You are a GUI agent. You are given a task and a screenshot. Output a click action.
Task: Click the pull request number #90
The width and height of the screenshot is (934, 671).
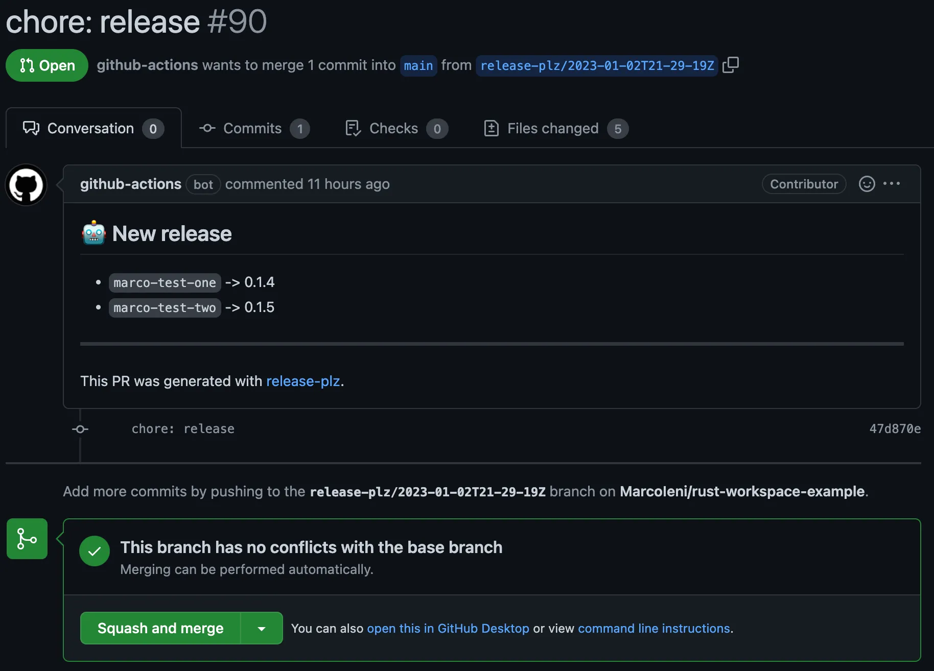(x=237, y=21)
